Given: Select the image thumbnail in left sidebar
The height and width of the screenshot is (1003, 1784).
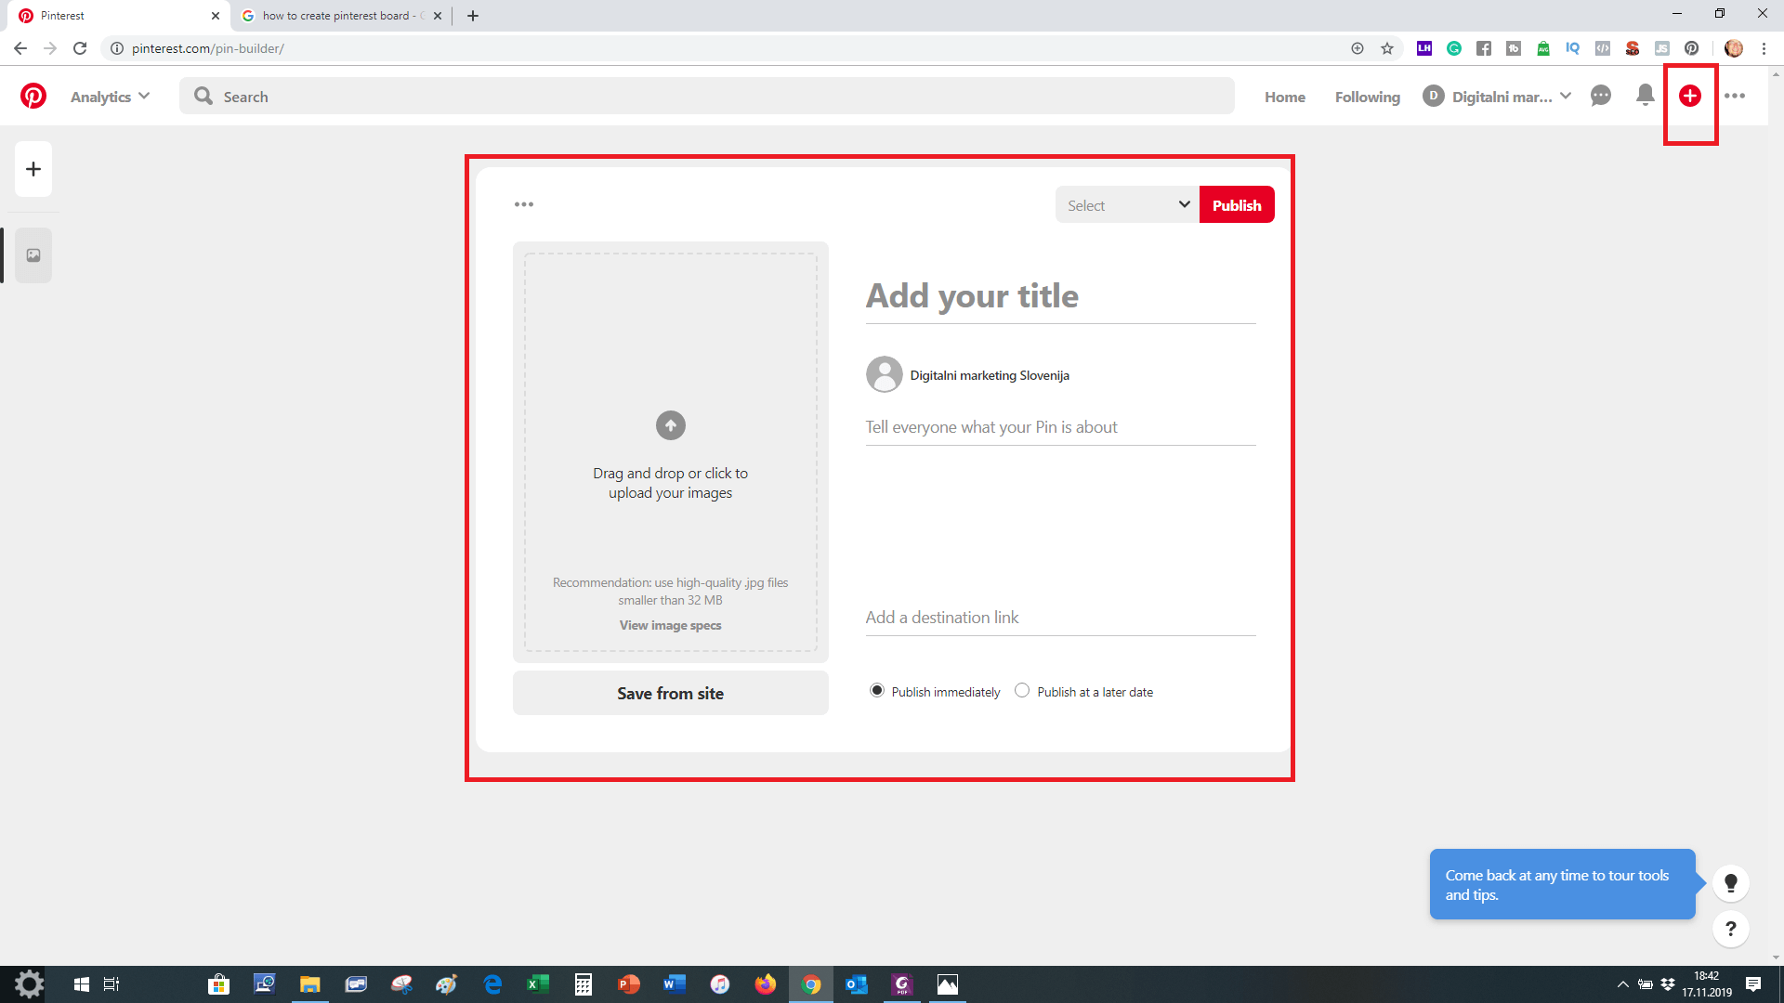Looking at the screenshot, I should pos(33,255).
